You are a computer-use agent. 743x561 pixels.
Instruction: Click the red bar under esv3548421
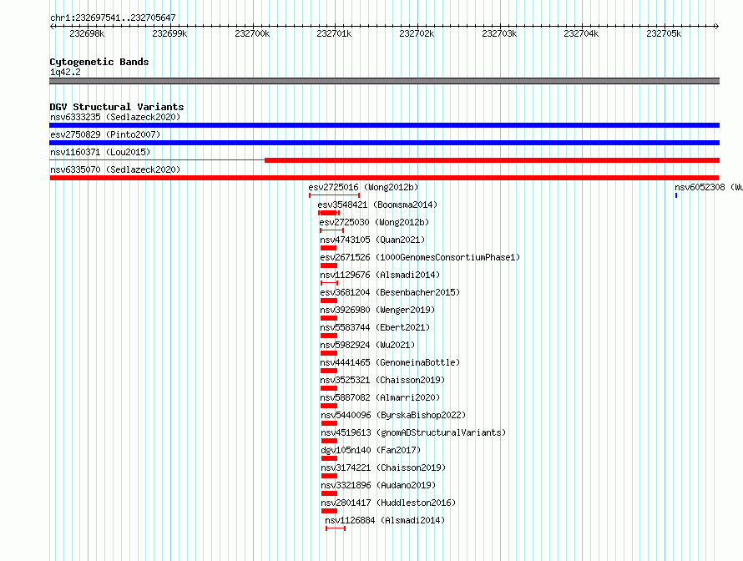coord(329,213)
